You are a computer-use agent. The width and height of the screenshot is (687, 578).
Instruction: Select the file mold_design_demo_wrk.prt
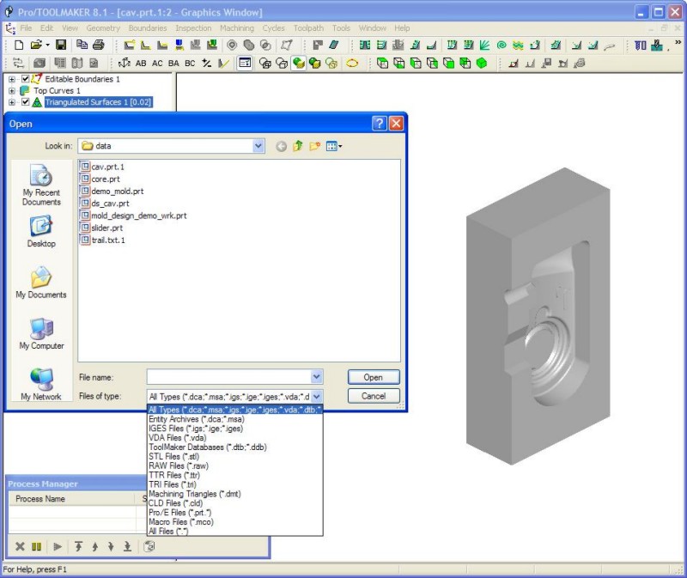(x=134, y=216)
